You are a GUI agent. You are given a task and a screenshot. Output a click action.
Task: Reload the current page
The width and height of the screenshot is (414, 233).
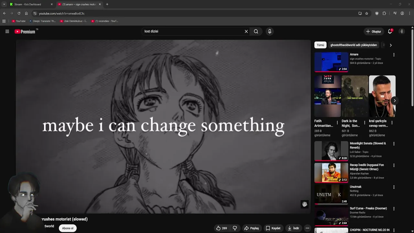point(19,13)
